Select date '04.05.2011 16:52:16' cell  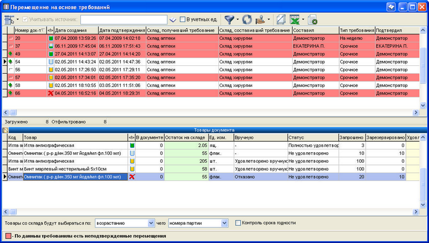[76, 93]
